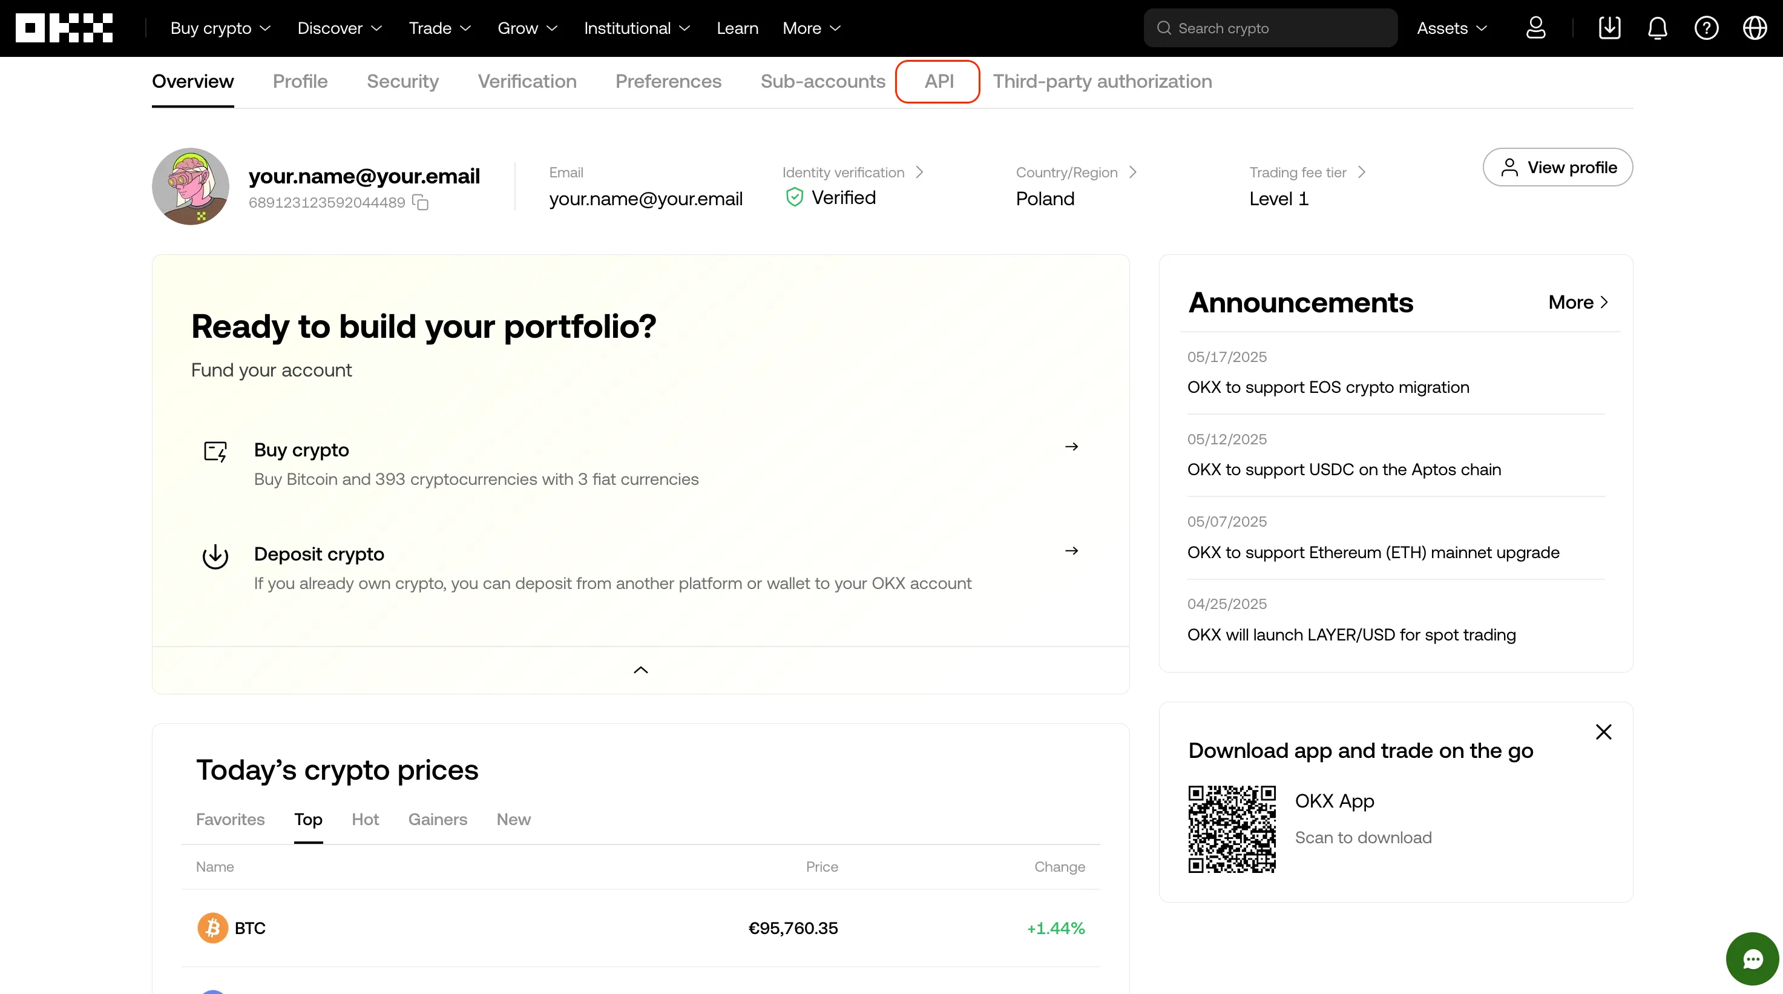Click the View profile button

1557,167
